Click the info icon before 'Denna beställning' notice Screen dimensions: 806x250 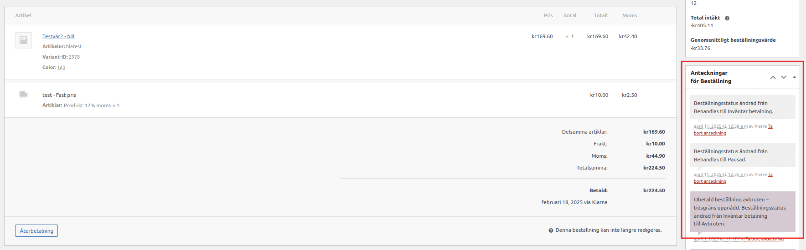[551, 230]
